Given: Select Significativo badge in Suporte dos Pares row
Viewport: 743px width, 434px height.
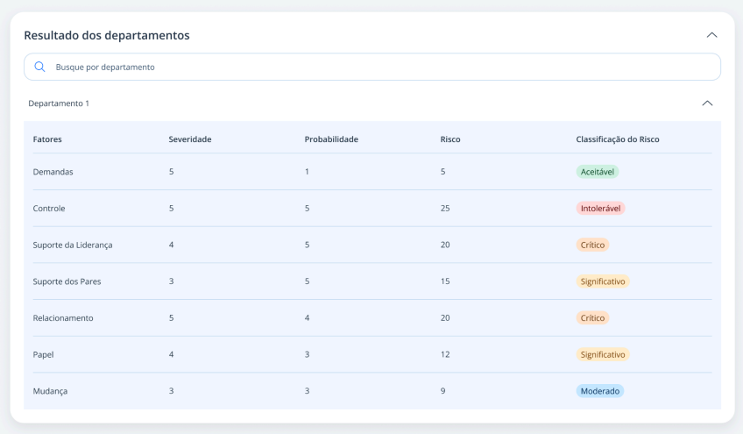Looking at the screenshot, I should point(603,281).
